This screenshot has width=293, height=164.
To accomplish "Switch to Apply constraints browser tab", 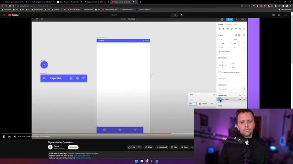I will 97,2.
